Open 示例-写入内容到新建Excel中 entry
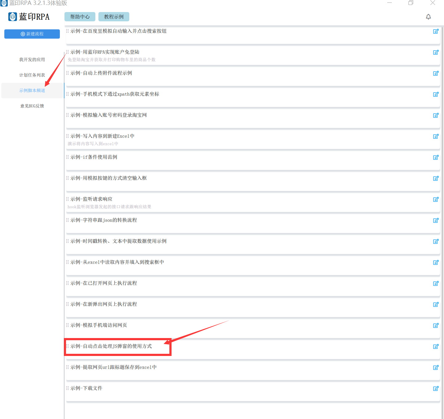 tap(102, 136)
